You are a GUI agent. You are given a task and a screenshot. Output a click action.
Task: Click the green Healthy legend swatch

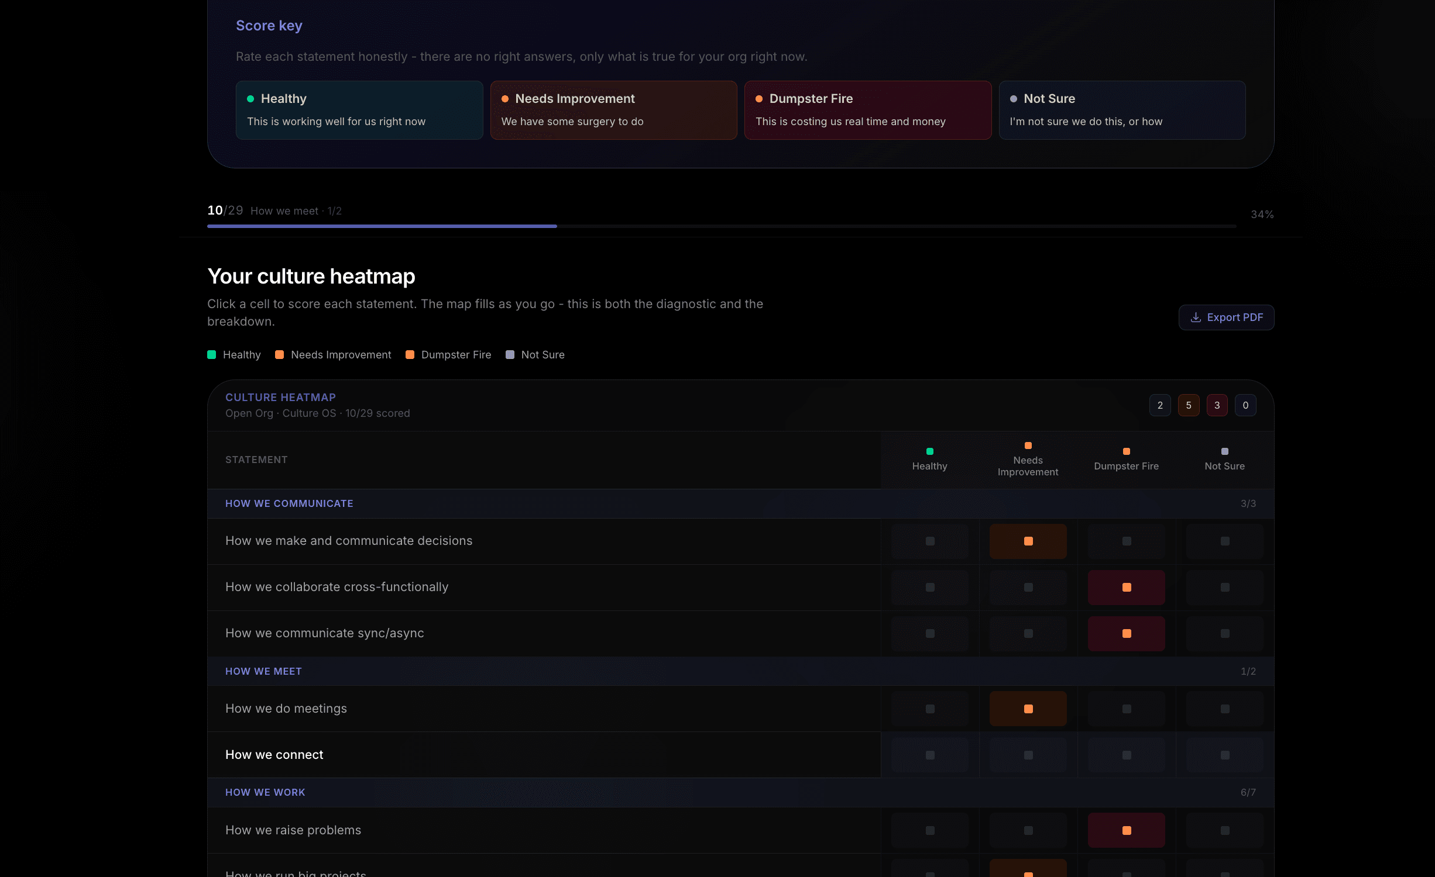click(x=212, y=355)
